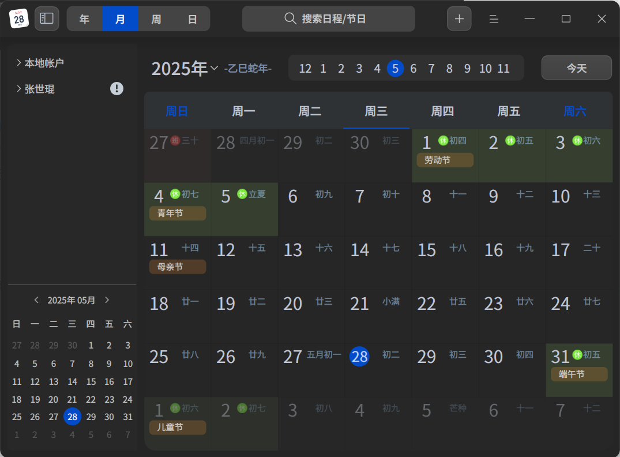Select month 6 in month strip
Viewport: 620px width, 457px height.
coord(413,69)
